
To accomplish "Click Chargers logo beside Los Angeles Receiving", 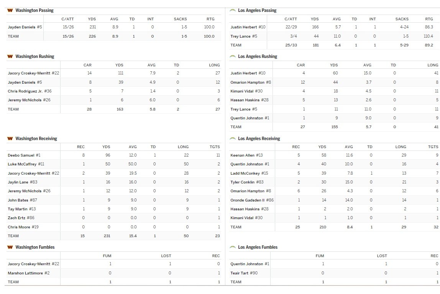I will (x=232, y=139).
